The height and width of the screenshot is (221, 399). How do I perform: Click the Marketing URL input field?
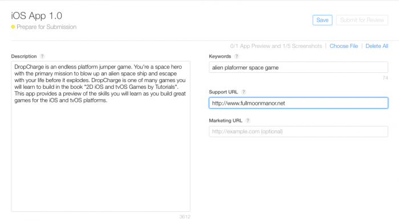[298, 132]
